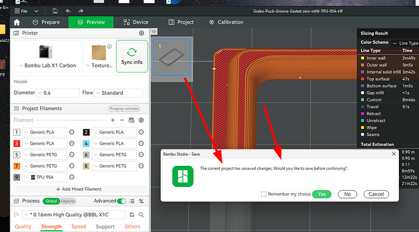This screenshot has height=232, width=419.
Task: Open the File menu
Action: tap(21, 11)
